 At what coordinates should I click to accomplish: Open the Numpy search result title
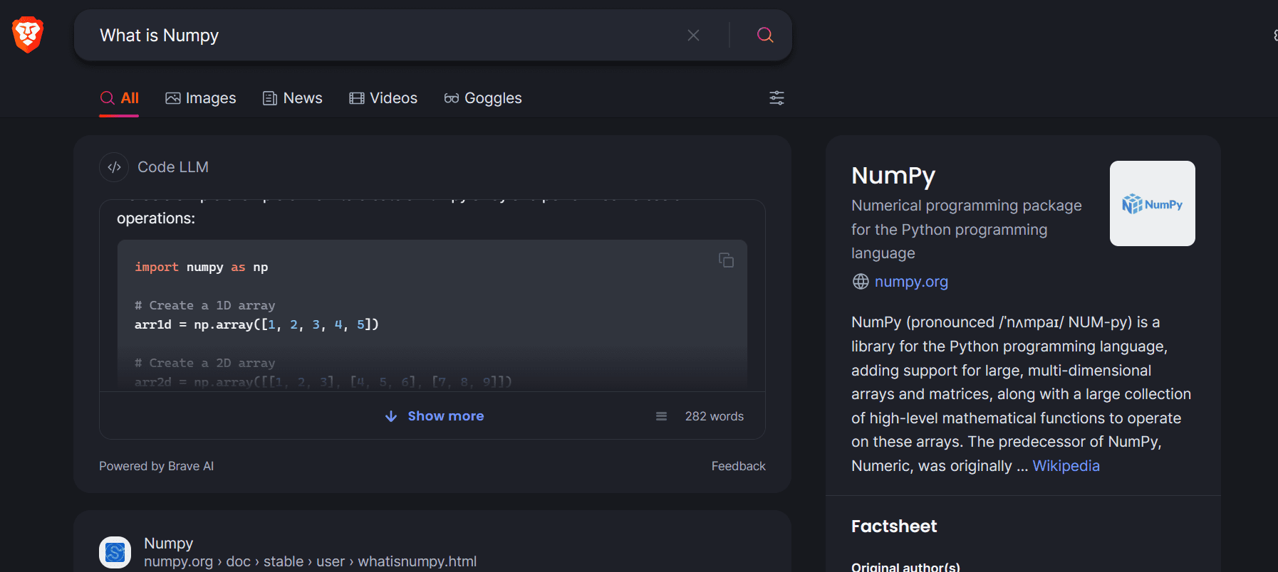[x=169, y=544]
